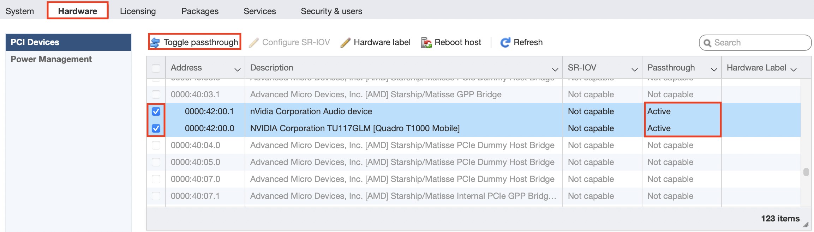The width and height of the screenshot is (814, 232).
Task: Check the box for address 0000:40:04.0
Action: 156,145
